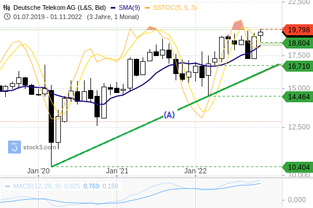The image size is (313, 208).
Task: Click the date range 01.07.2019 - 01.11.2022
Action: click(48, 17)
